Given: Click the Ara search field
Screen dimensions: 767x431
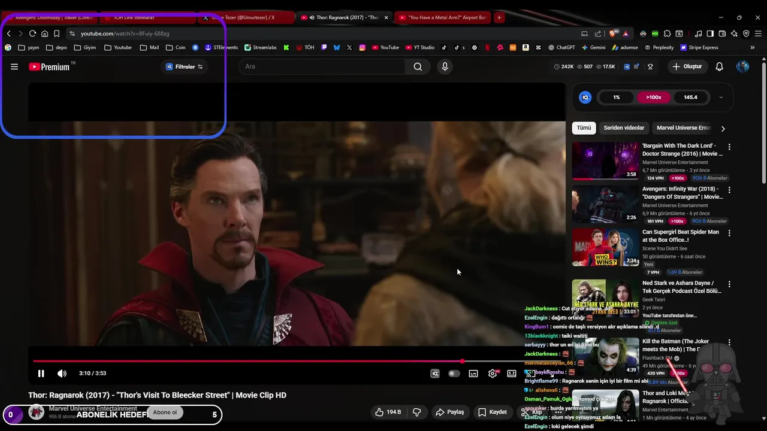Looking at the screenshot, I should 322,66.
